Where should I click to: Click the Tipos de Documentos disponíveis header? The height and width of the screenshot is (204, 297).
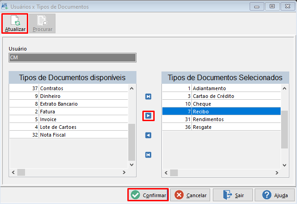72,77
